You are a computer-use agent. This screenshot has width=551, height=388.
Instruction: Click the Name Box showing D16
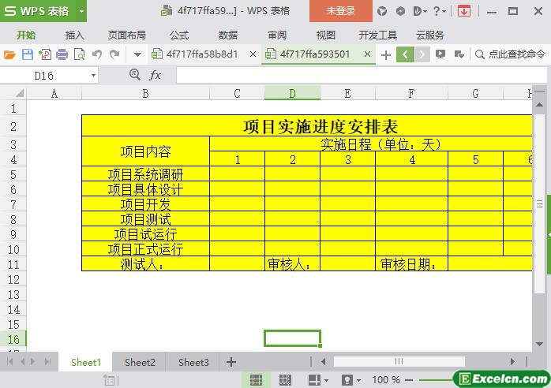click(x=44, y=76)
